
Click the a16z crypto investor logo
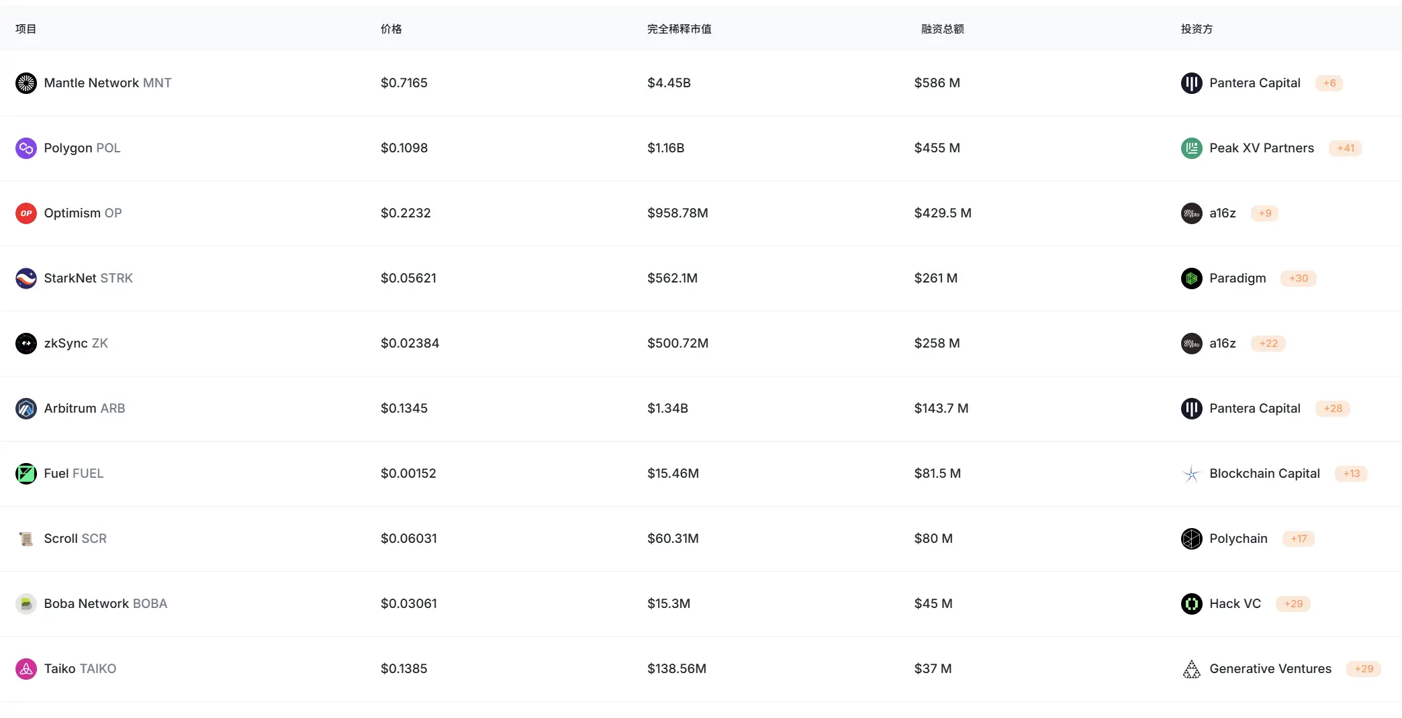pos(1191,213)
